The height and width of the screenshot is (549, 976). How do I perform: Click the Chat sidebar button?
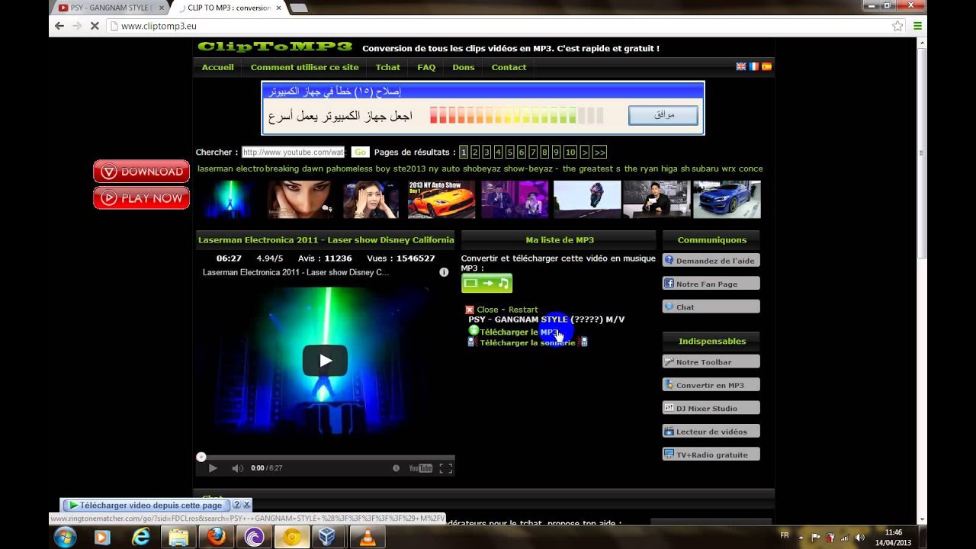point(711,307)
